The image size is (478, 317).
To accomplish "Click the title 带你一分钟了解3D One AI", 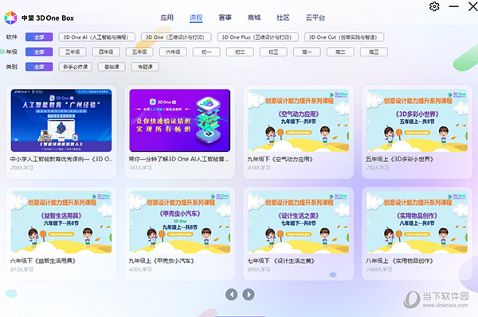I will tap(178, 159).
